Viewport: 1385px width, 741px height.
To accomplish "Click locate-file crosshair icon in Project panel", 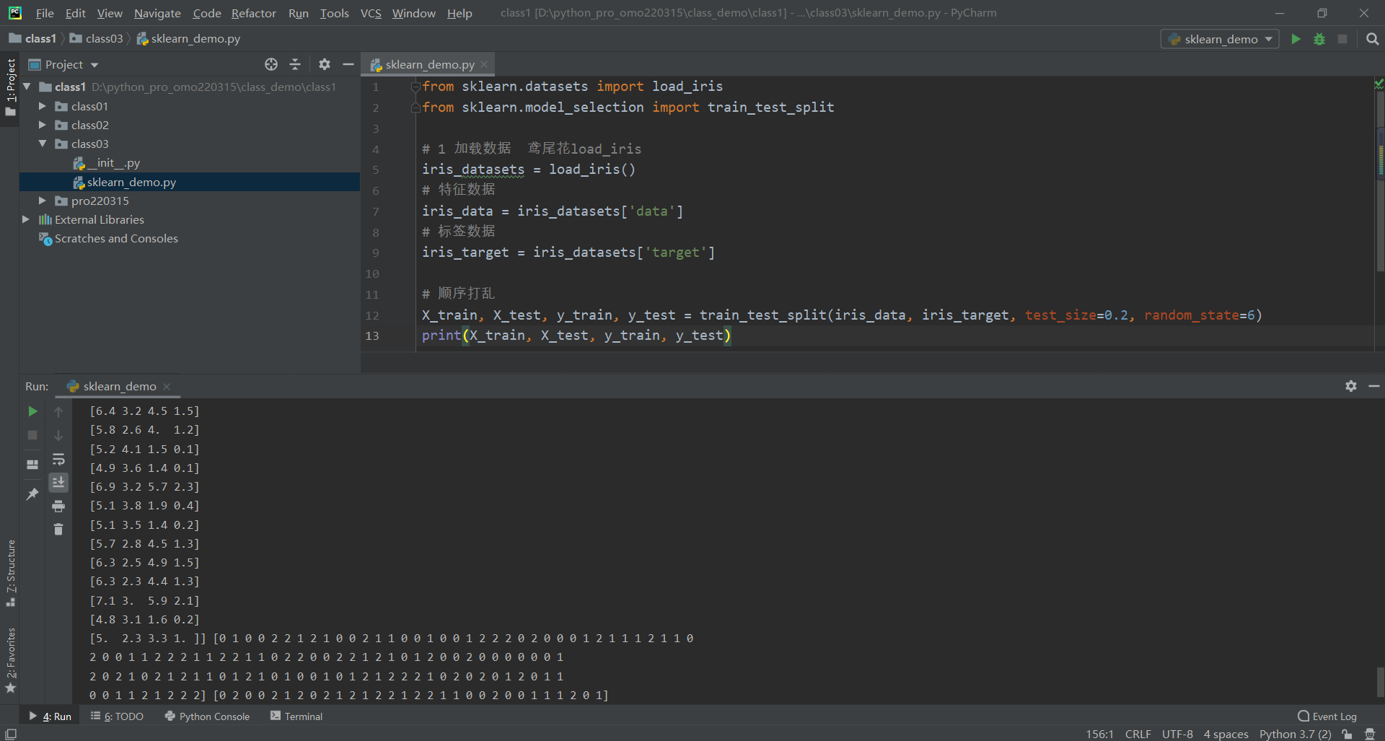I will [271, 64].
